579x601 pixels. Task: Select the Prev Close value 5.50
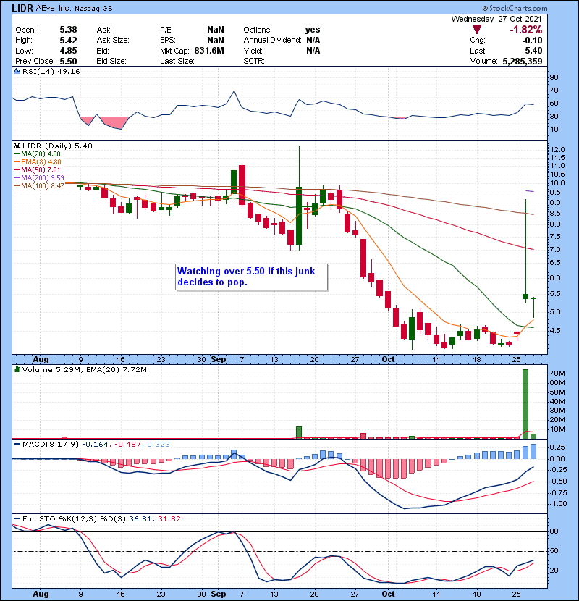(68, 62)
